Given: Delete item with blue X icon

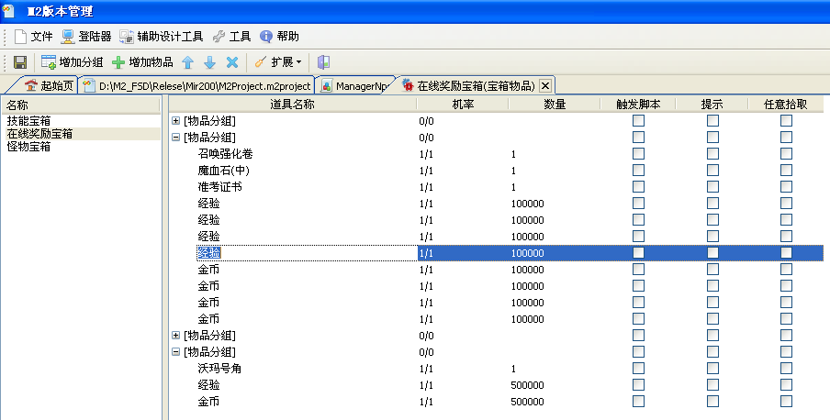Looking at the screenshot, I should pyautogui.click(x=232, y=62).
